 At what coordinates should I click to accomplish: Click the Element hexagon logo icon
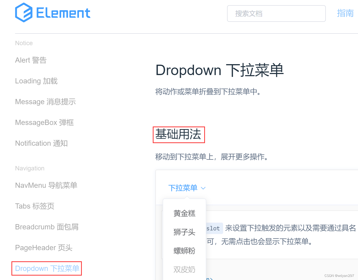(24, 12)
